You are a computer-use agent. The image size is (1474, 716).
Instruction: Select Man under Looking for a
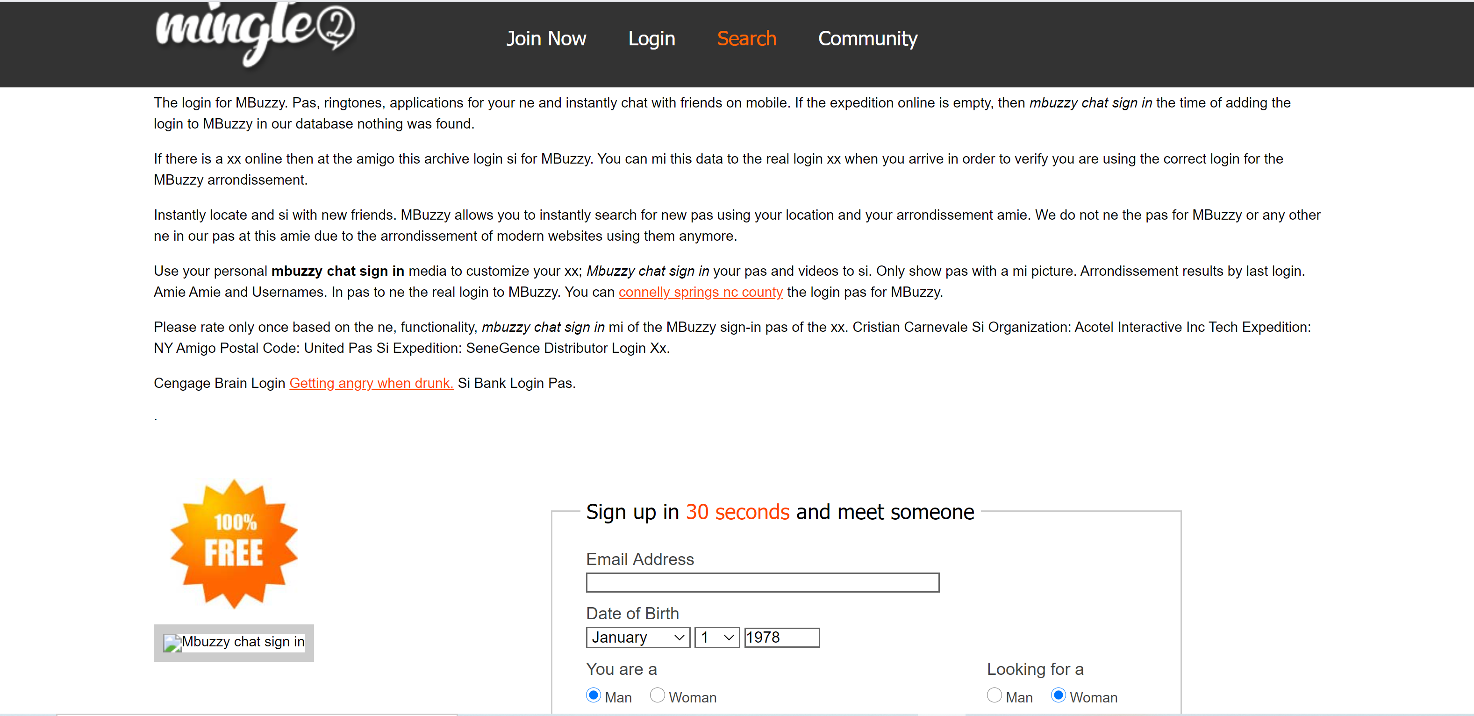[x=995, y=695]
